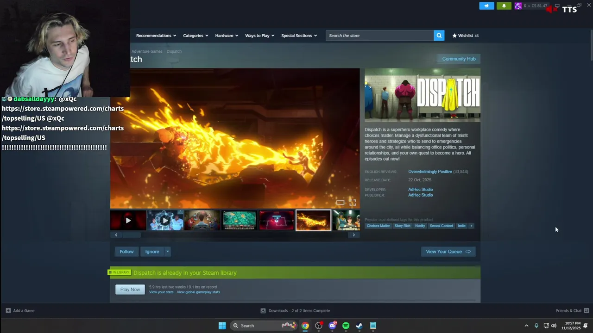Viewport: 593px width, 333px height.
Task: Click the account avatar picture
Action: [518, 6]
